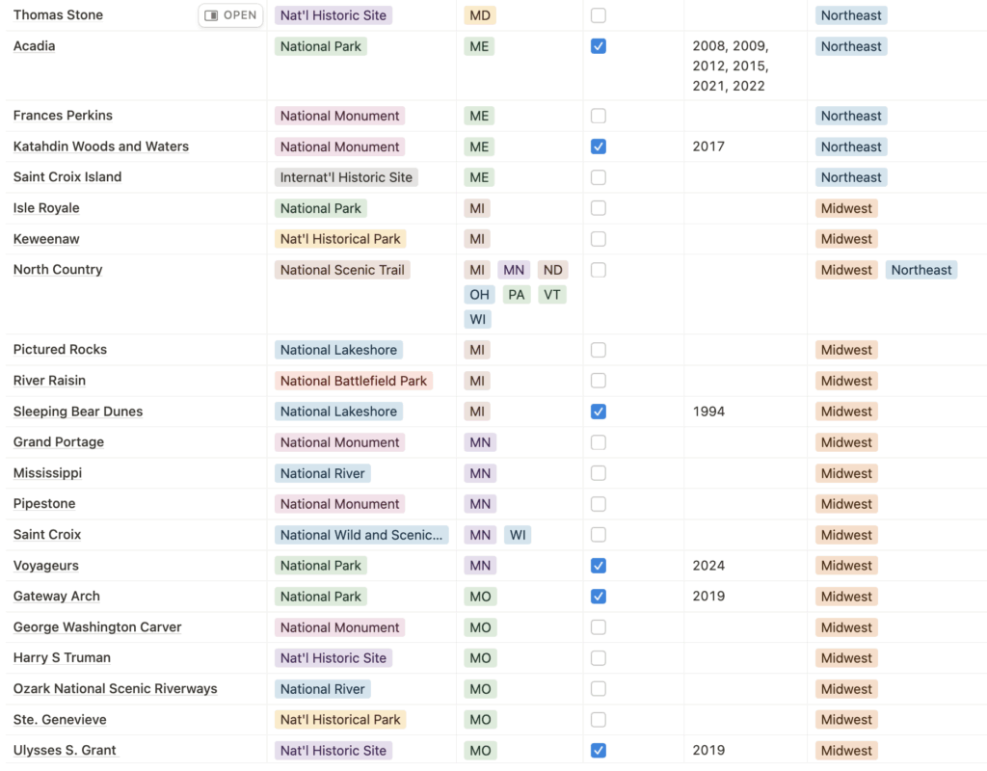Check the box on the Frances Perkins row

coord(599,115)
